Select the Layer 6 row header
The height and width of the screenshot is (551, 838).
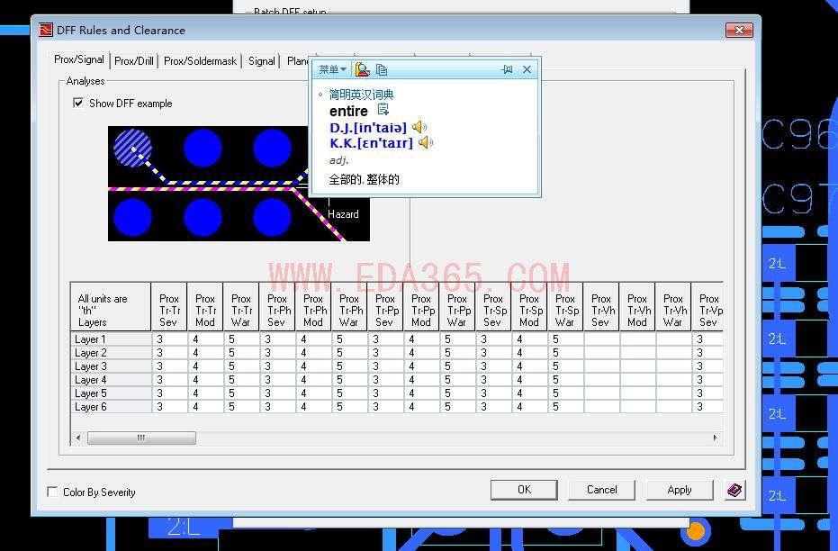[111, 407]
